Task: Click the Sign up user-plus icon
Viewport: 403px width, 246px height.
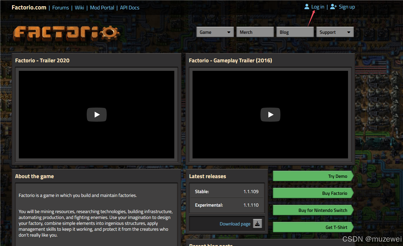Action: [333, 7]
